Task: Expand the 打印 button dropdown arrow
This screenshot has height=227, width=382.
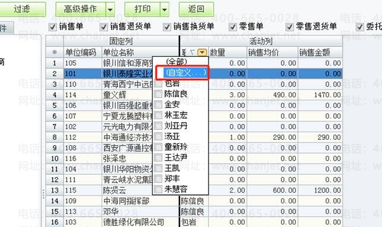Action: pos(165,9)
